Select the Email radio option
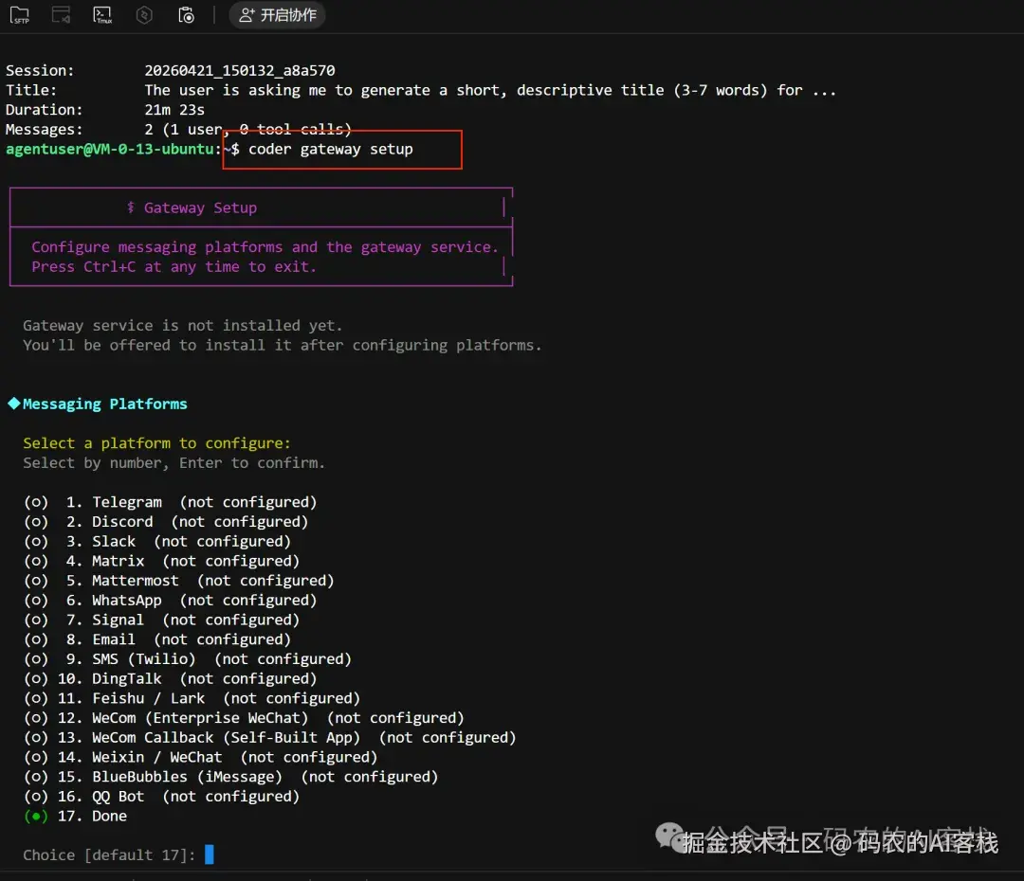Viewport: 1024px width, 881px height. tap(36, 638)
